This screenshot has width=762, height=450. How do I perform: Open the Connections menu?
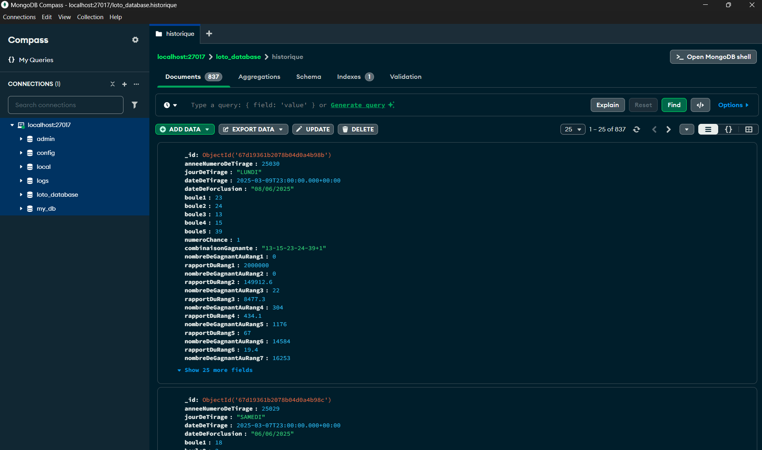pos(19,17)
